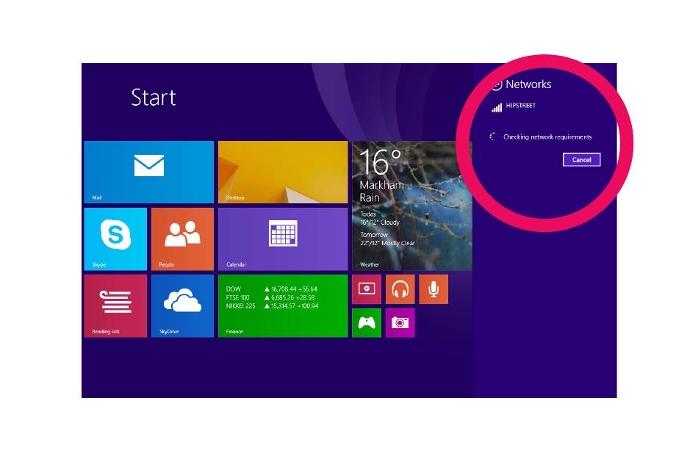Open the Music headphones tile
This screenshot has width=698, height=461.
tap(400, 289)
